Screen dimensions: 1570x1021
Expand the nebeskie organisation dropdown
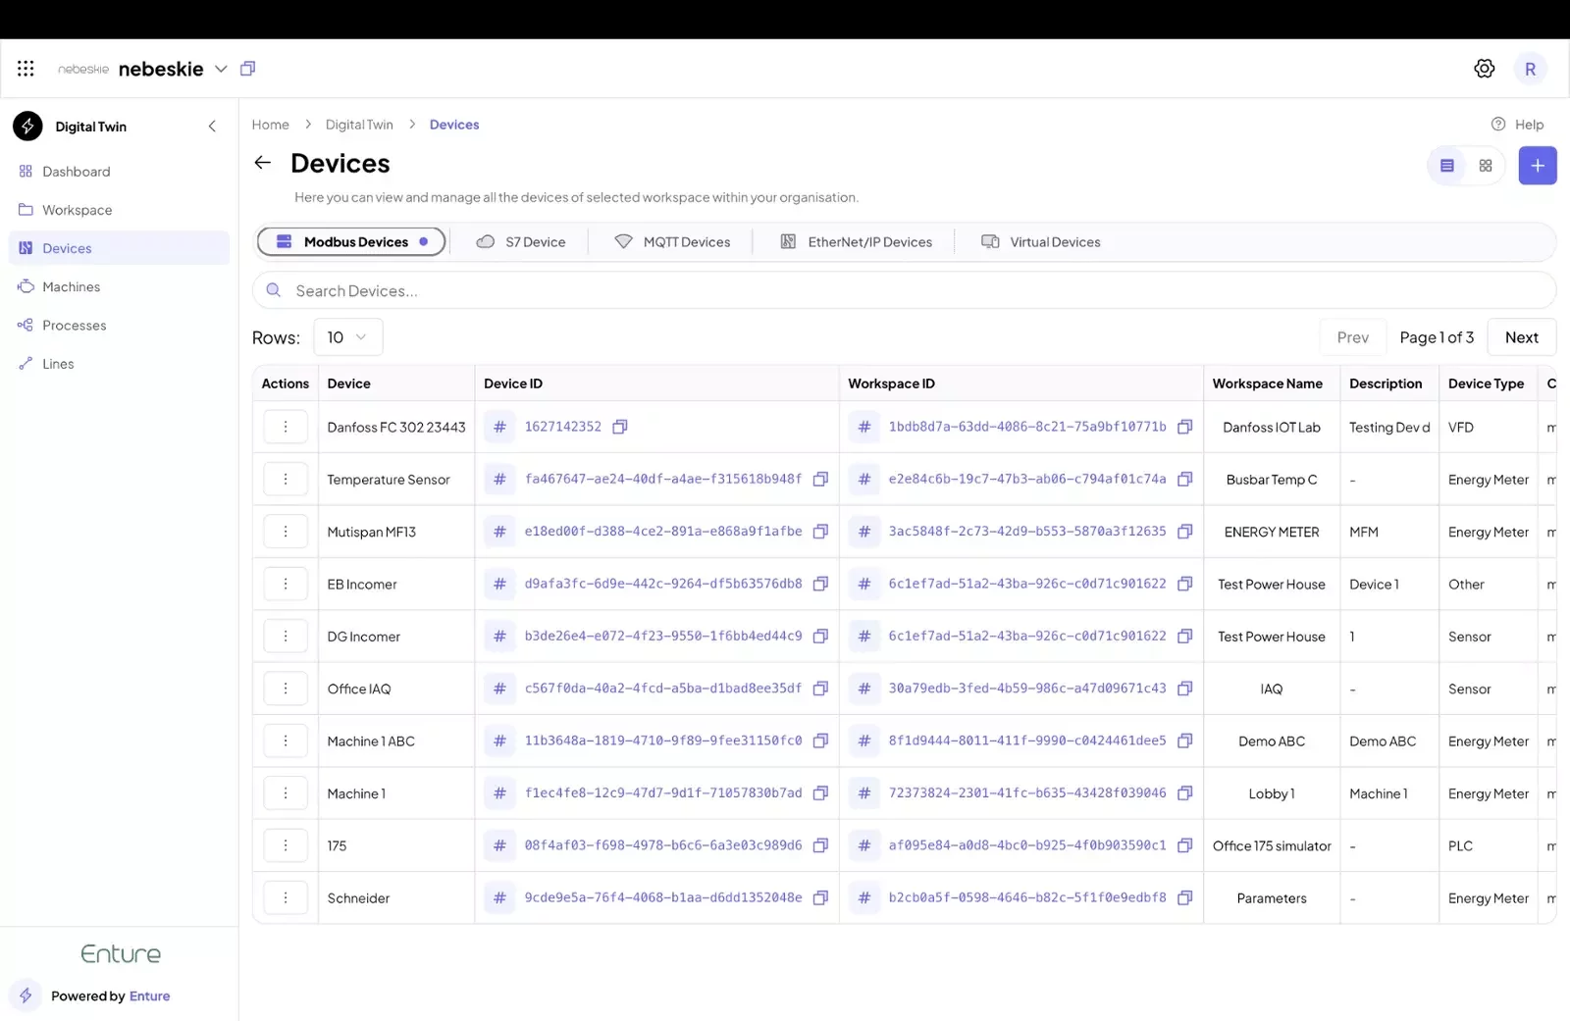click(221, 69)
